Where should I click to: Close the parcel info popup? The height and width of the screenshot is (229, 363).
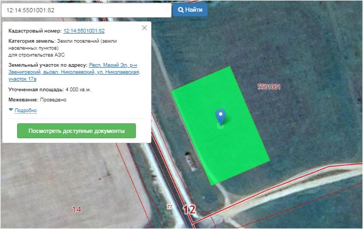point(144,28)
